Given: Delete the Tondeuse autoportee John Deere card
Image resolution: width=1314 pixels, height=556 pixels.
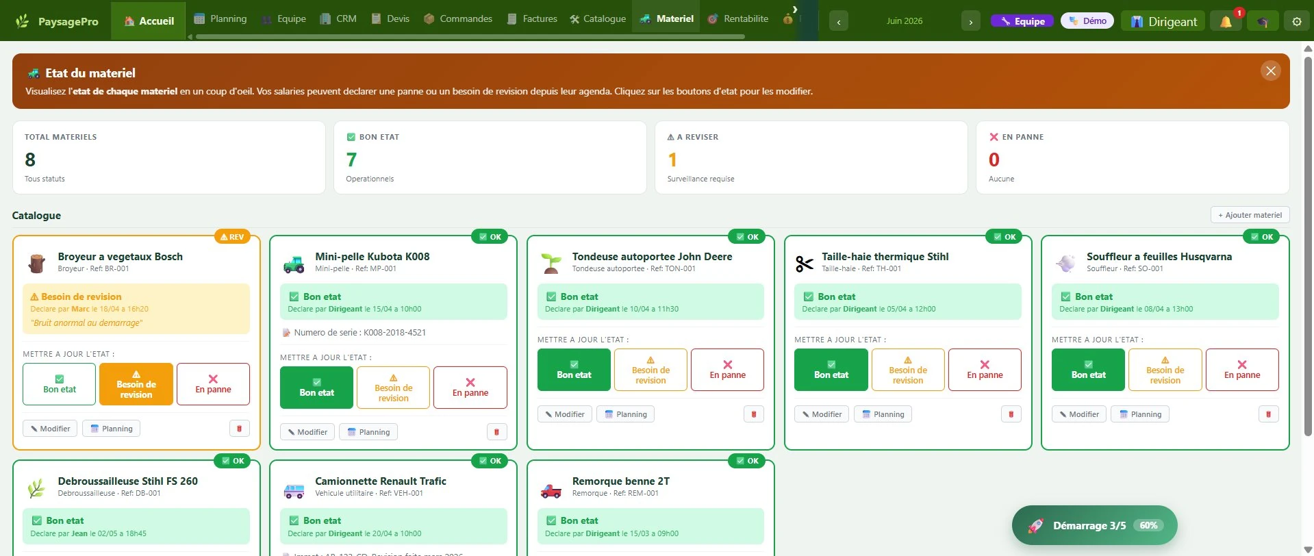Looking at the screenshot, I should [x=754, y=414].
